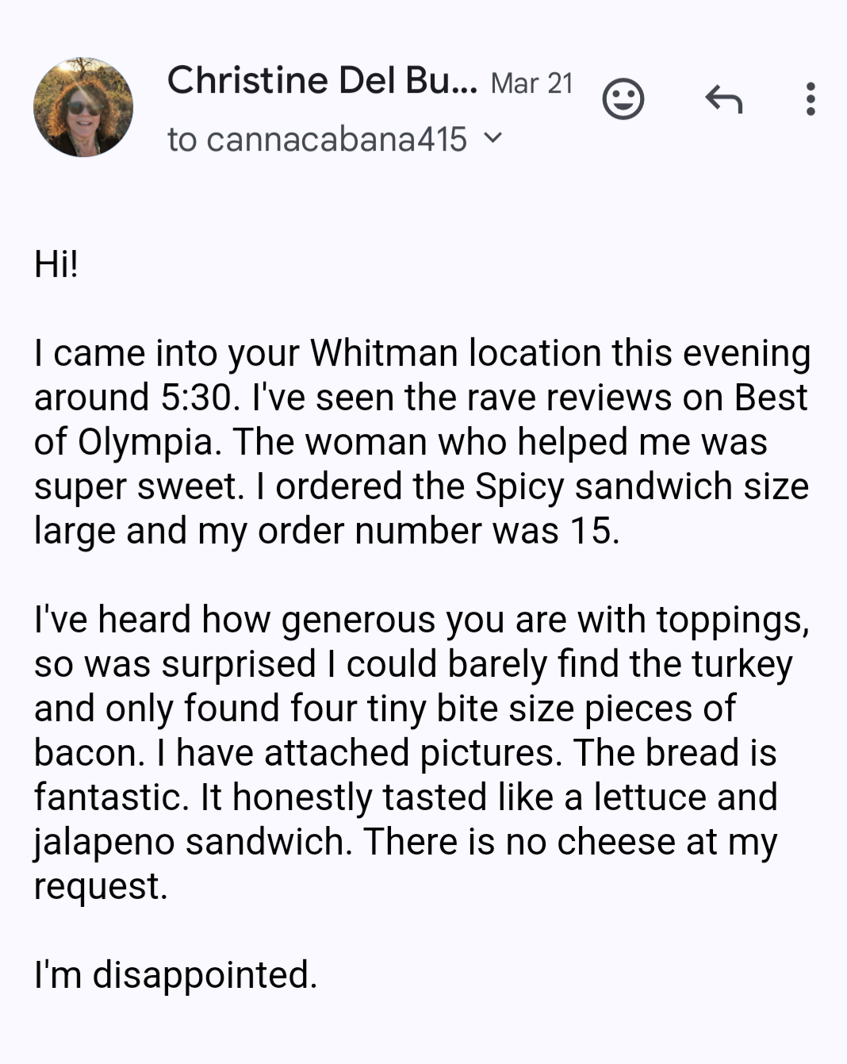The width and height of the screenshot is (847, 1064).
Task: Open the three-dot more options menu
Action: pyautogui.click(x=810, y=99)
